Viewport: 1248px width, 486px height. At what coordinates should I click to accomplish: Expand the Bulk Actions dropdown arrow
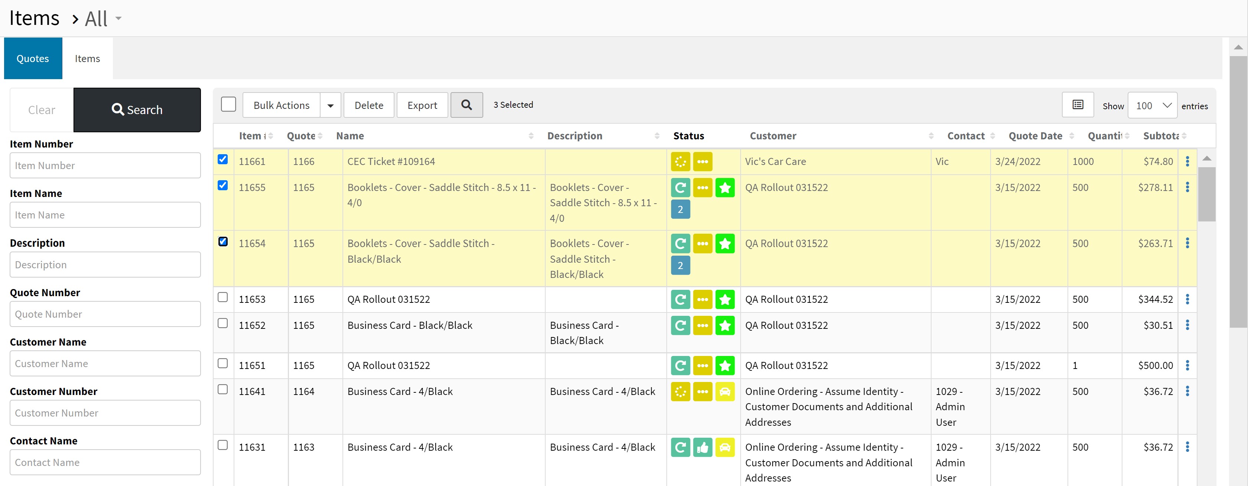(331, 106)
